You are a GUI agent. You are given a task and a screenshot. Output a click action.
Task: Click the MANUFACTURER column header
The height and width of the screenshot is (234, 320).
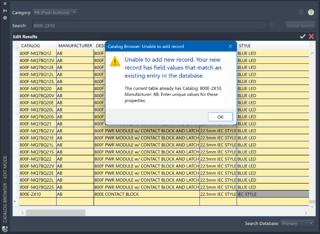75,46
